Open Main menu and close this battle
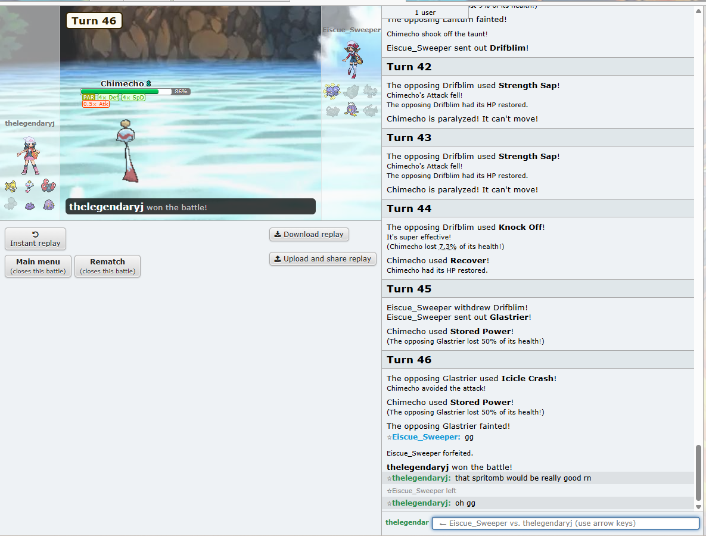The height and width of the screenshot is (536, 706). click(x=38, y=266)
